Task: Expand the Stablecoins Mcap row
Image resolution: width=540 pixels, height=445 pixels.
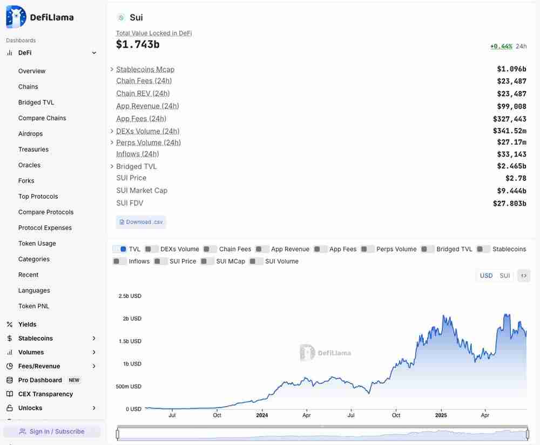Action: 112,69
